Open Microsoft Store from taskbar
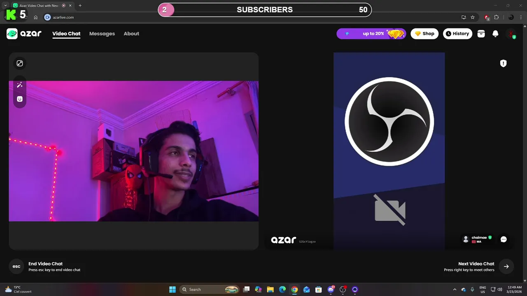The image size is (527, 296). pos(318,289)
